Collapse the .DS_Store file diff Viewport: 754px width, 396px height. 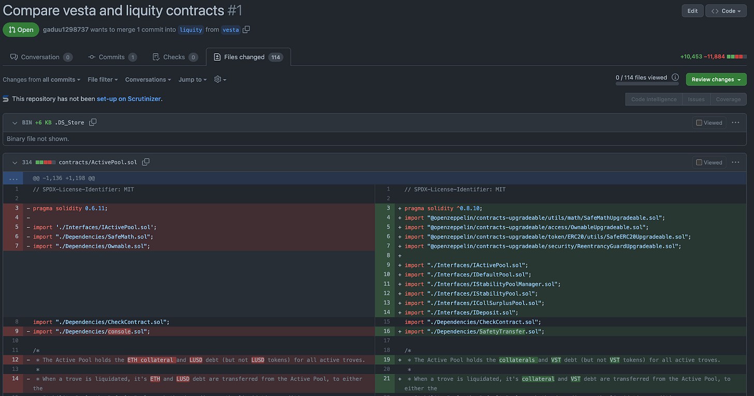[15, 123]
